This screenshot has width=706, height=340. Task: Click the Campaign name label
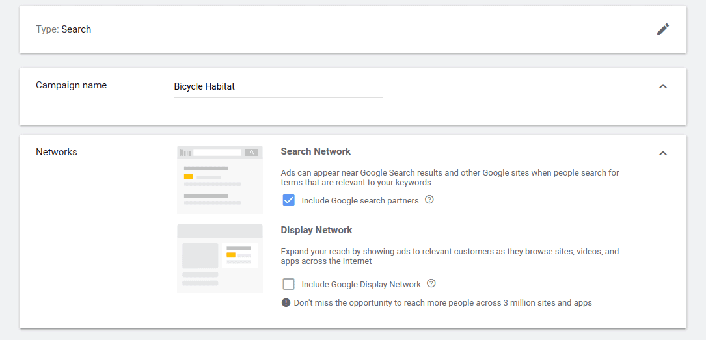click(71, 85)
